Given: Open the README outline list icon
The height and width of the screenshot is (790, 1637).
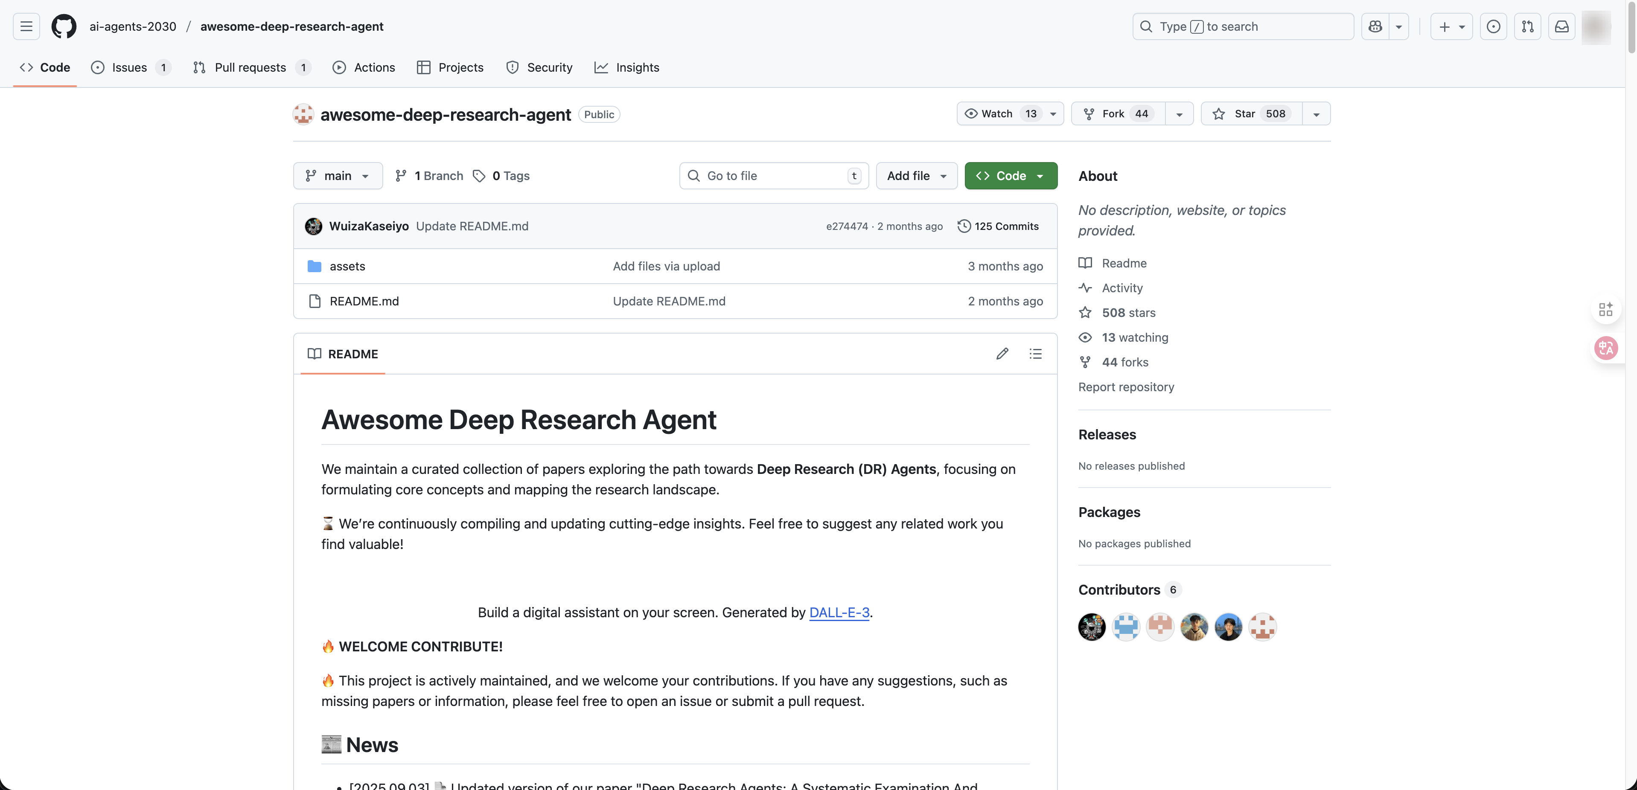Looking at the screenshot, I should (1035, 354).
